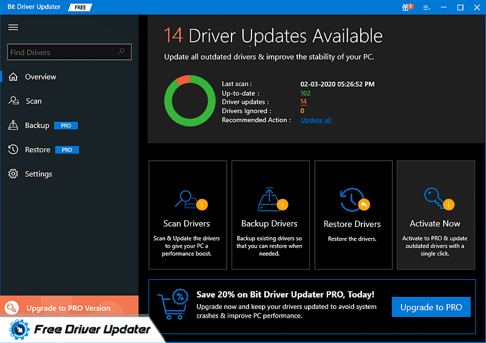
Task: Maximize the Bit Driver Updater window
Action: tap(460, 7)
